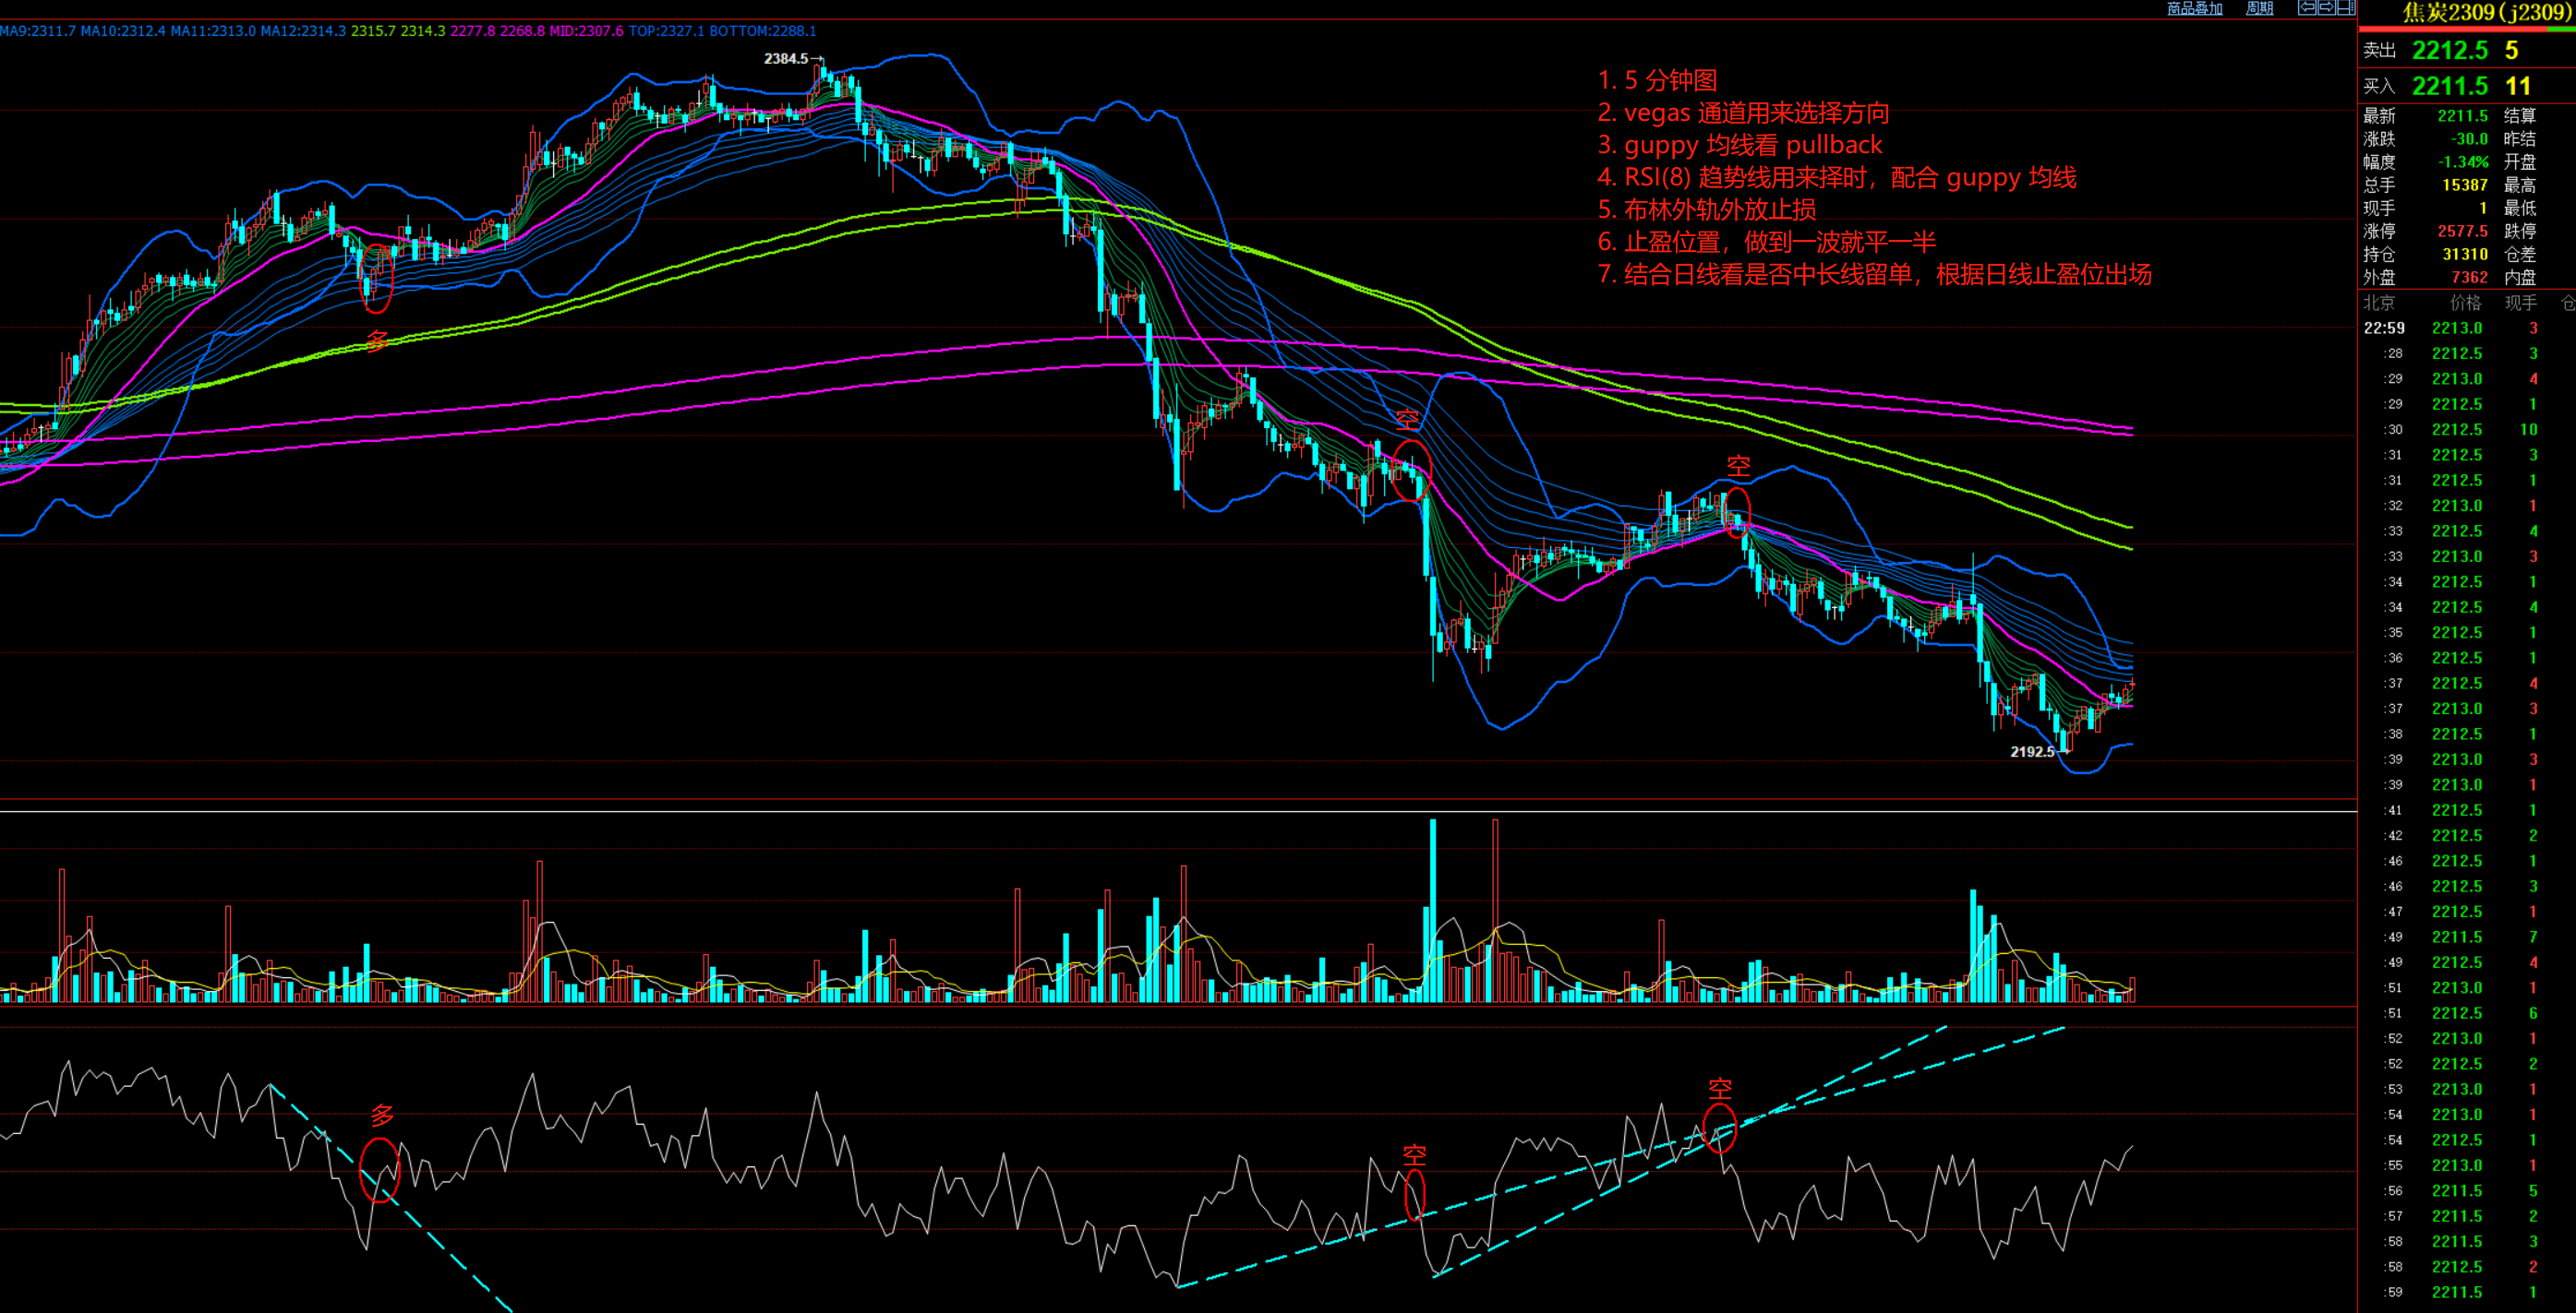
Task: Click the right arrow navigation icon
Action: click(x=2327, y=8)
